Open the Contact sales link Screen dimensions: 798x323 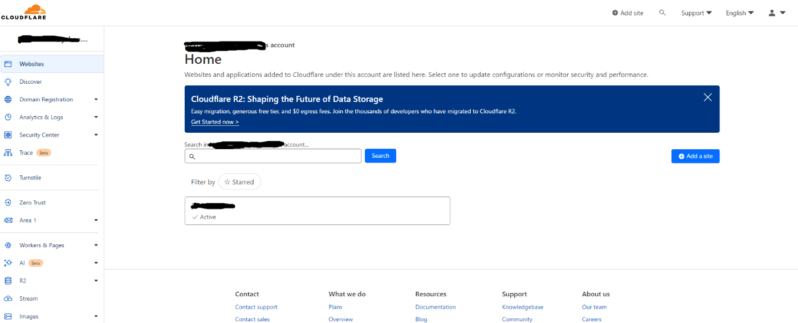[x=253, y=319]
